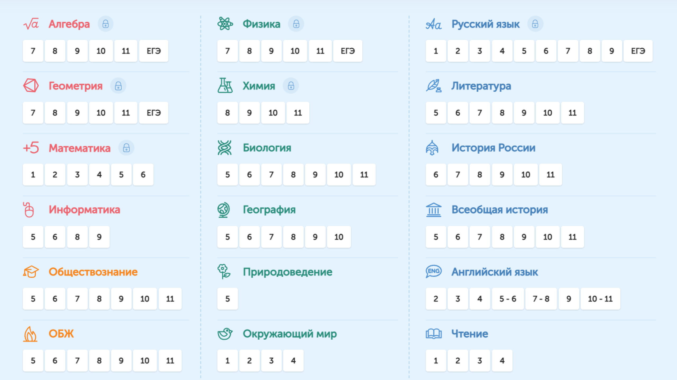Select the Aa icon for Русский язык
The height and width of the screenshot is (380, 677).
click(434, 24)
